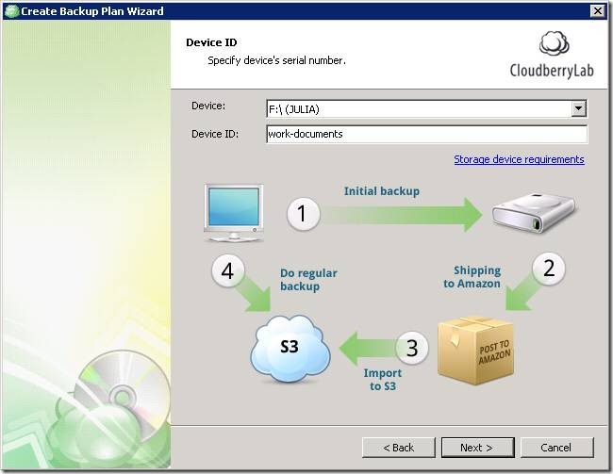Click the Import to S3 label
The height and width of the screenshot is (474, 613).
(x=382, y=380)
